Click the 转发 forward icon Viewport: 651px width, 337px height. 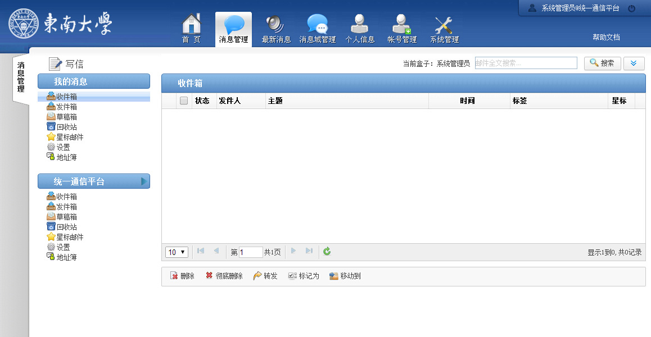[x=264, y=276]
